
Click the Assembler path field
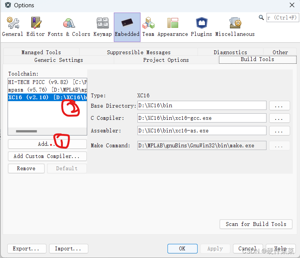click(x=202, y=131)
